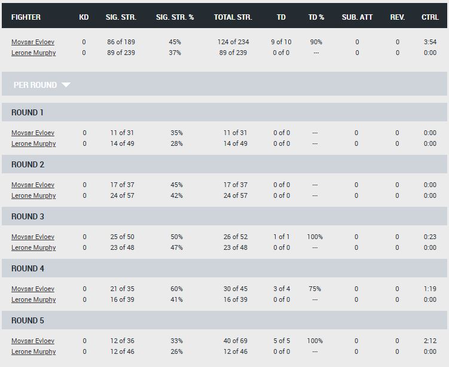Image resolution: width=449 pixels, height=367 pixels.
Task: Click Movsar Evloev under Round 1
Action: click(x=33, y=133)
